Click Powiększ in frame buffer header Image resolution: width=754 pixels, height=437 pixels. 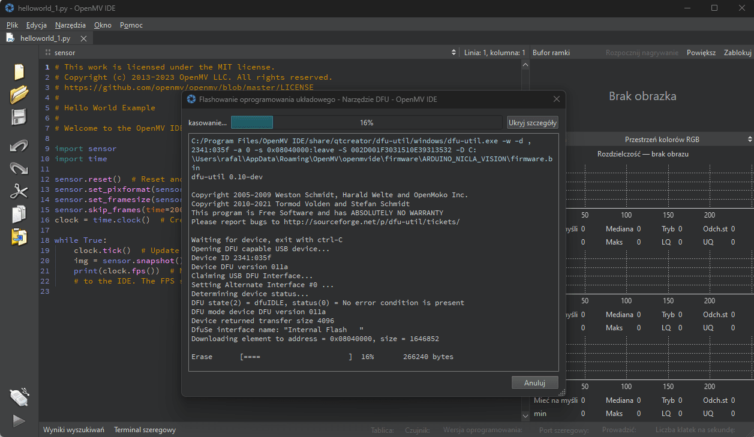701,53
